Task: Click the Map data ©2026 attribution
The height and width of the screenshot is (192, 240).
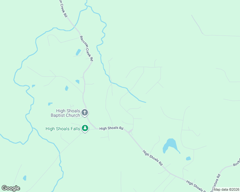Action: 227,189
